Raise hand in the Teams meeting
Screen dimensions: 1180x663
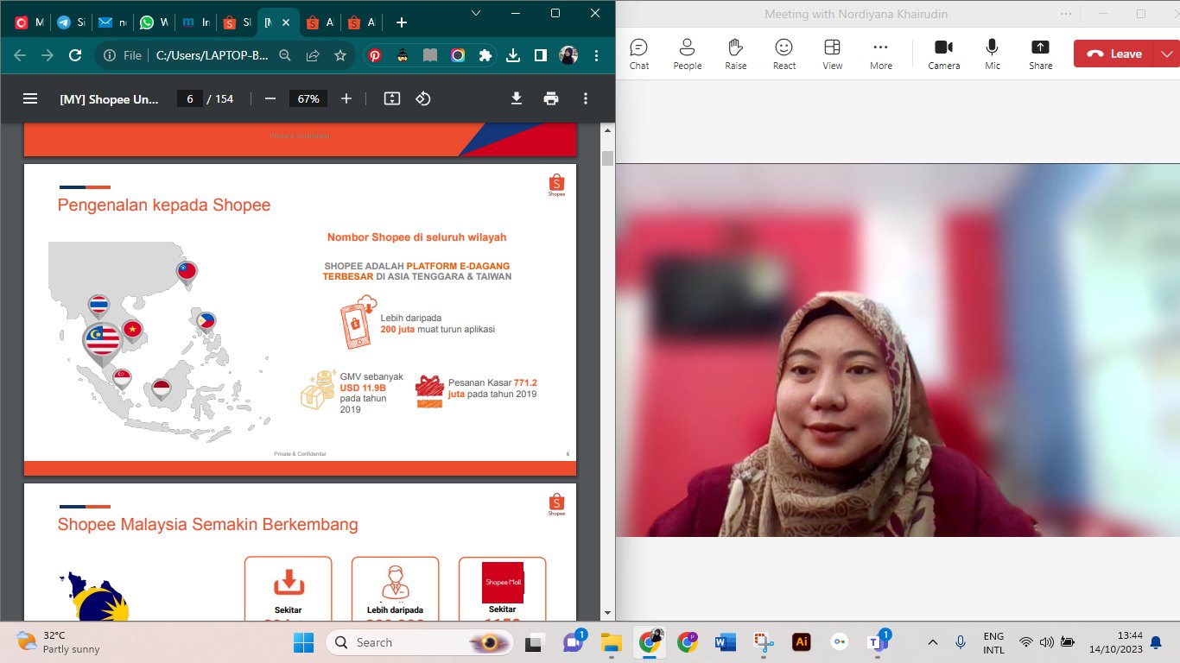736,54
